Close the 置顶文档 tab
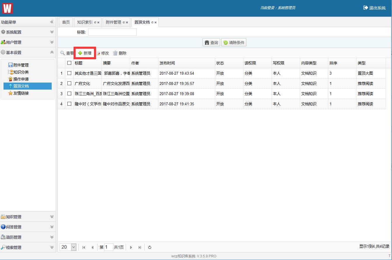 [156, 22]
